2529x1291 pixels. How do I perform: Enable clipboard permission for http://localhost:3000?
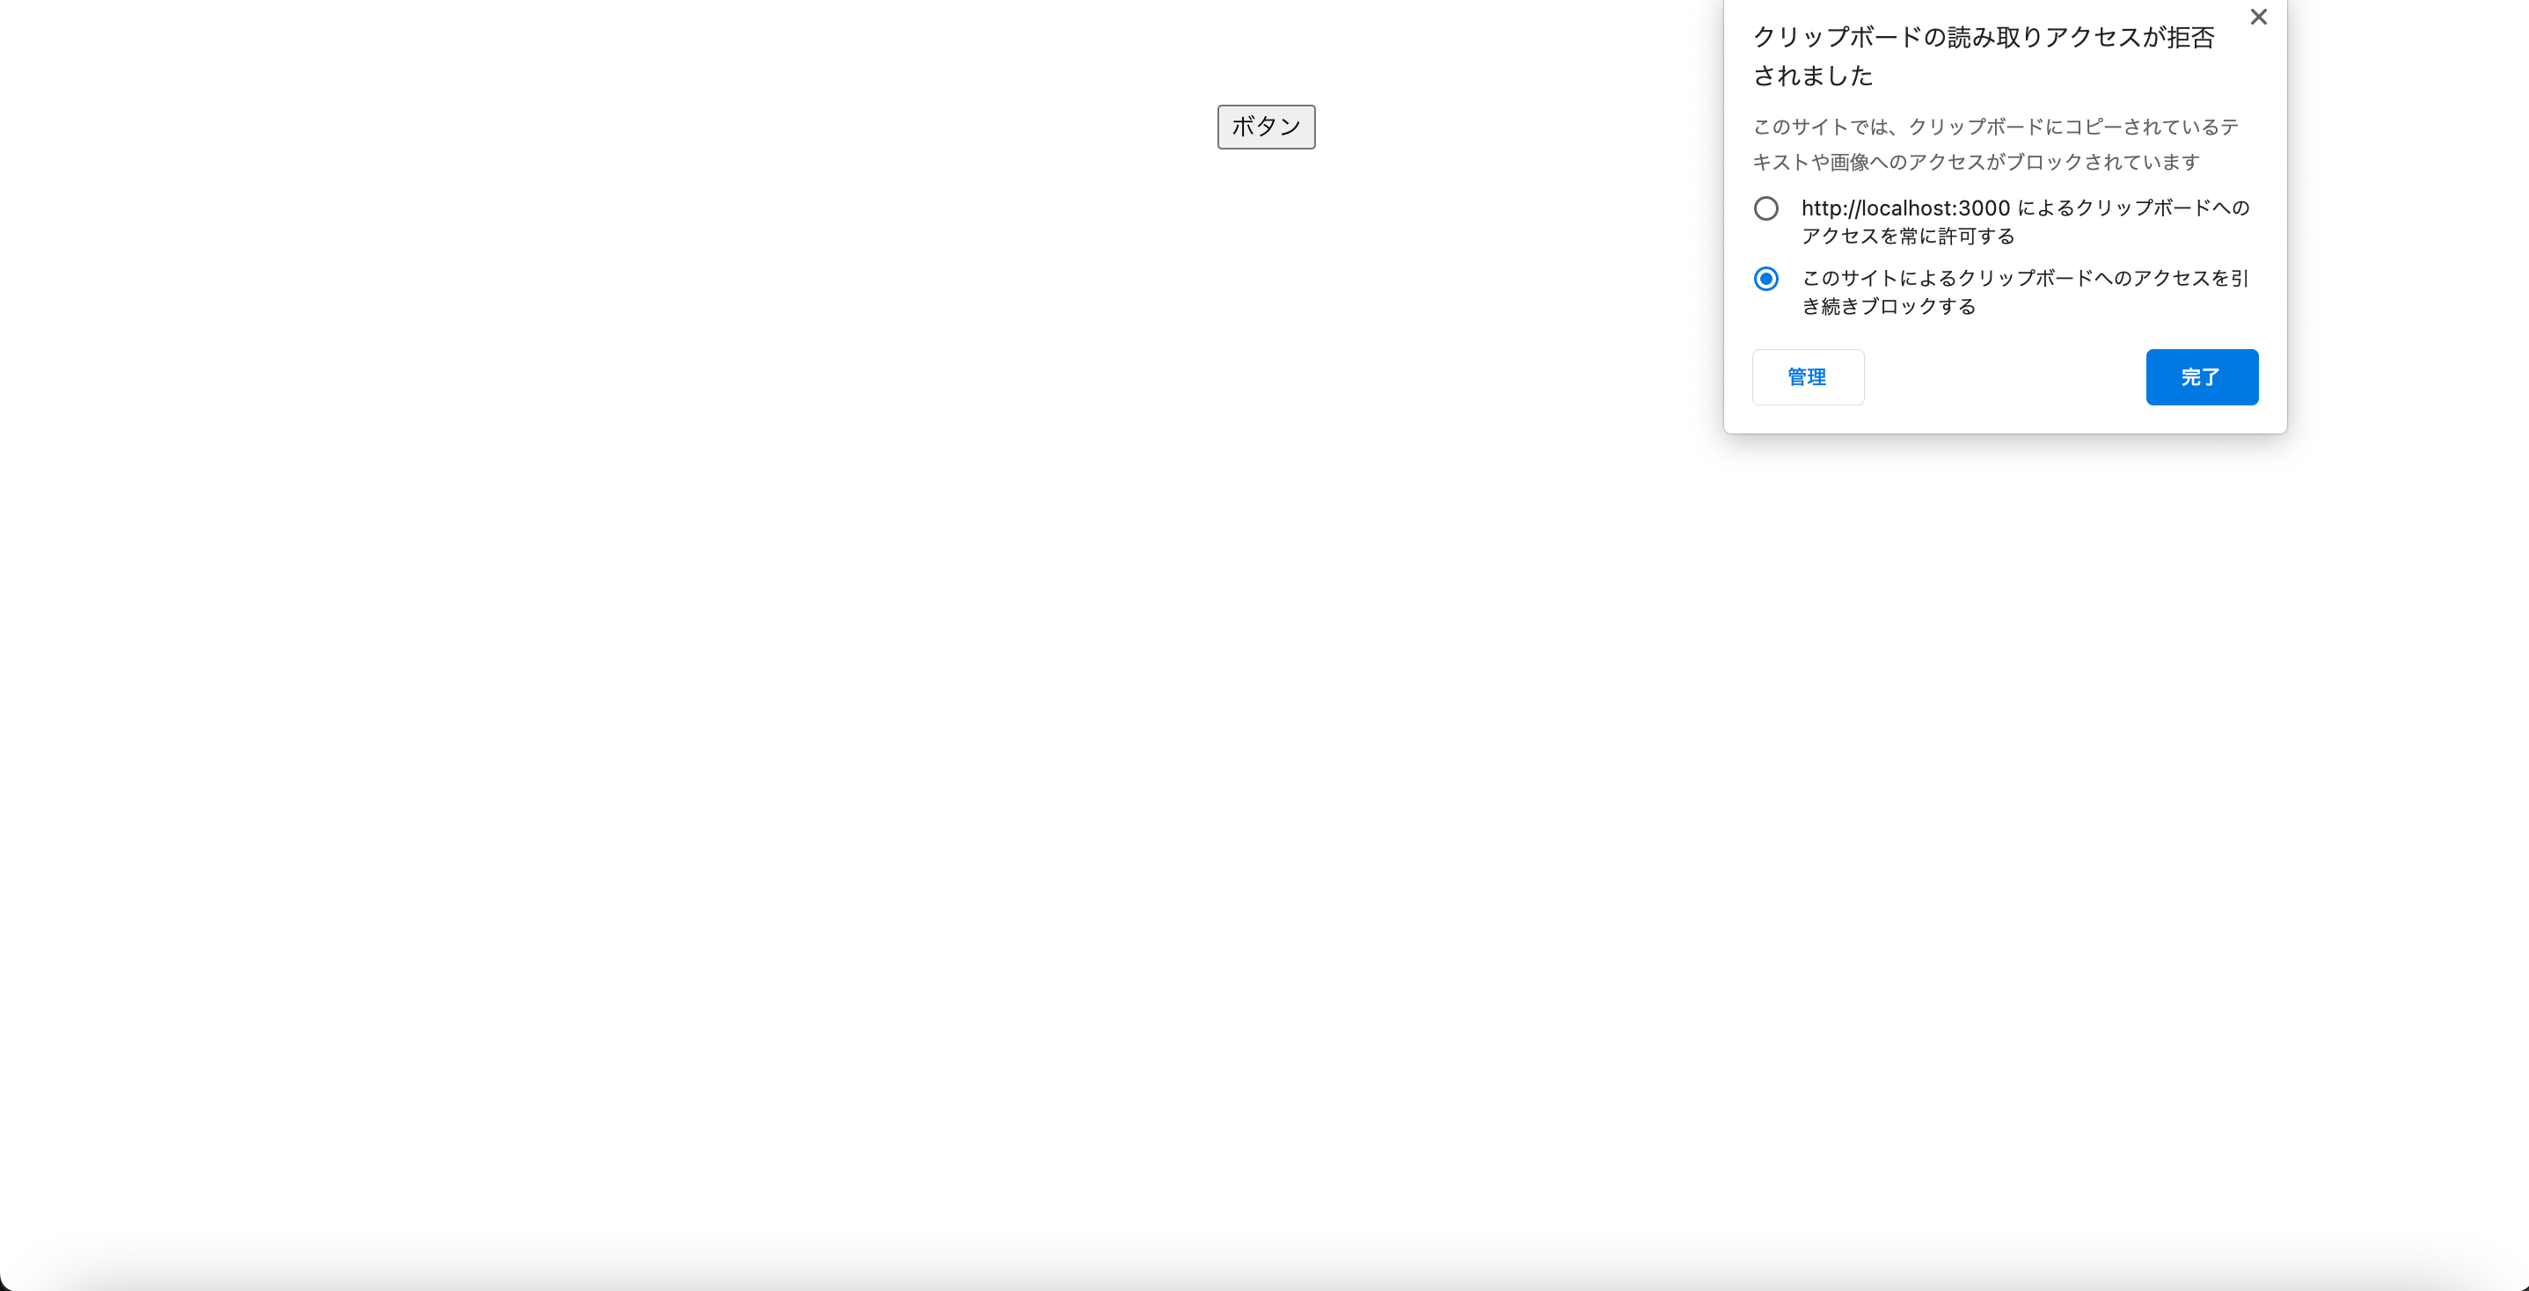(x=1766, y=208)
